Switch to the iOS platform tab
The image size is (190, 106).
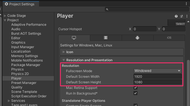(169, 38)
